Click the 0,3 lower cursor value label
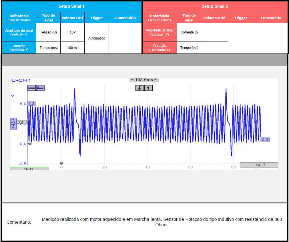The height and width of the screenshot is (242, 289). point(265,140)
